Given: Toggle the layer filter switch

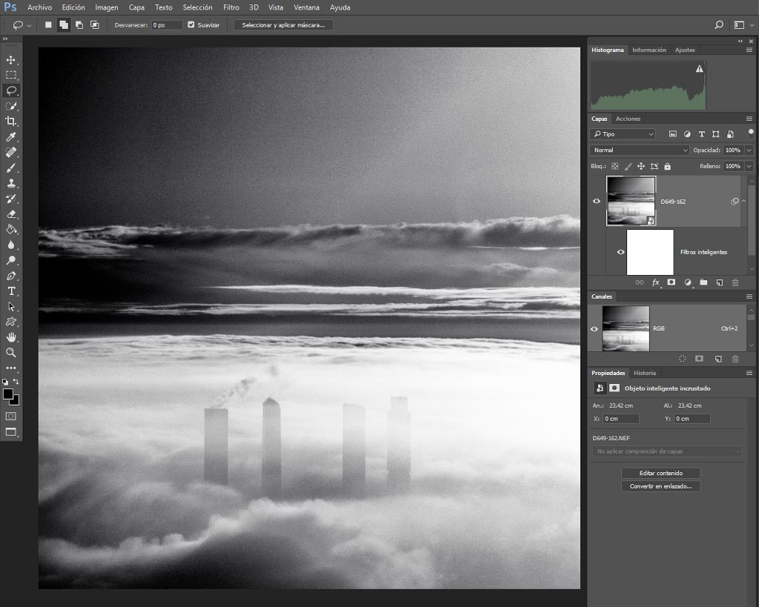Looking at the screenshot, I should tap(751, 133).
